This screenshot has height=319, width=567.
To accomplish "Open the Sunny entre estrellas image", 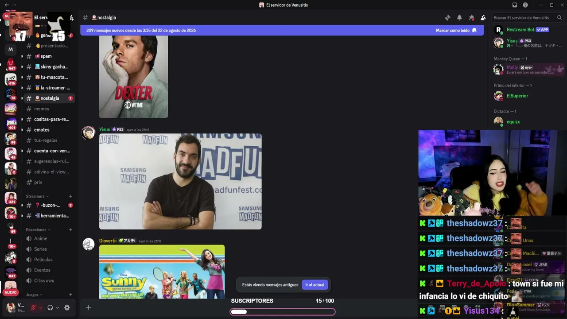I will click(162, 272).
